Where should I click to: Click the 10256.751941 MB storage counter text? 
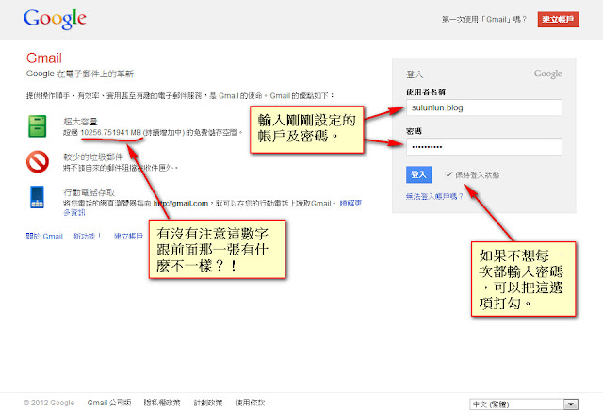(111, 132)
